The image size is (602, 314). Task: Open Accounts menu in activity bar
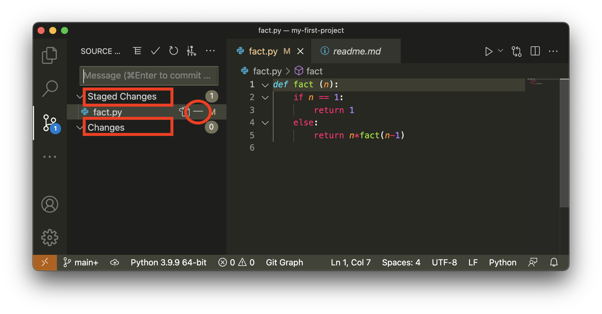50,204
